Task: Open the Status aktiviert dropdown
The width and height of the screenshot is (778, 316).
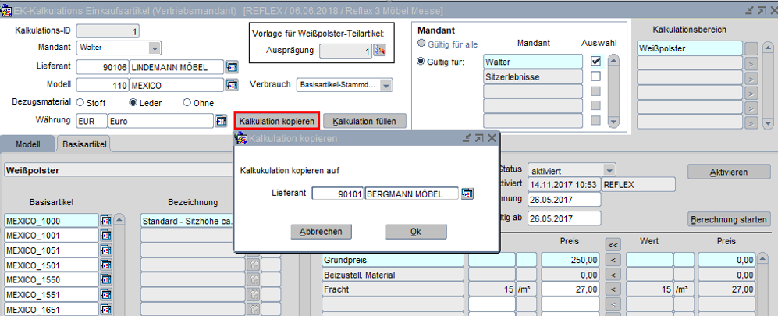Action: pos(609,170)
